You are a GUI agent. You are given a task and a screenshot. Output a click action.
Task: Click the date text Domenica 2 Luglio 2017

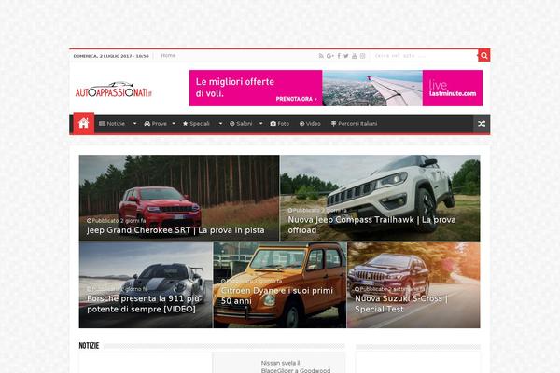tap(111, 56)
